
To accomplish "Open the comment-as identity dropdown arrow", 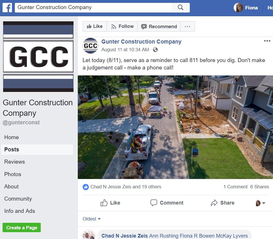I will (x=264, y=203).
